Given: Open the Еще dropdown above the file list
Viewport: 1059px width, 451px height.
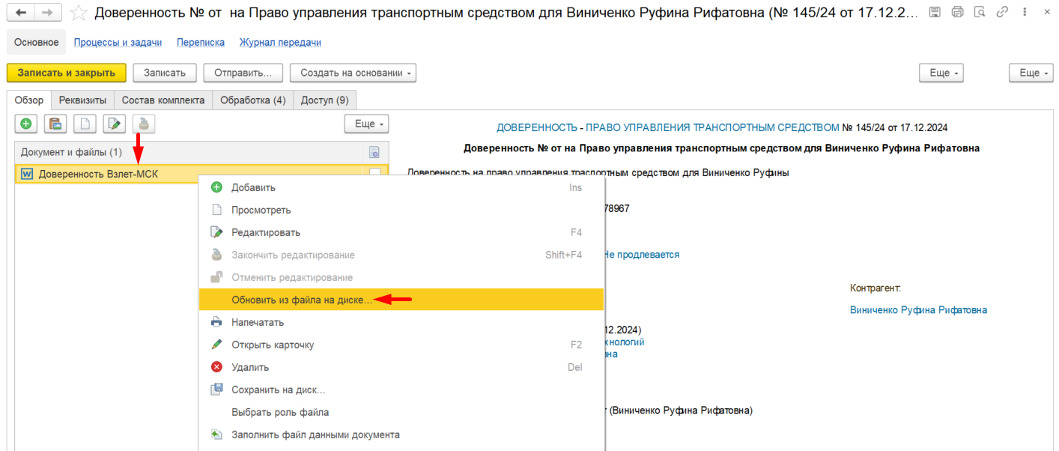Looking at the screenshot, I should tap(366, 124).
